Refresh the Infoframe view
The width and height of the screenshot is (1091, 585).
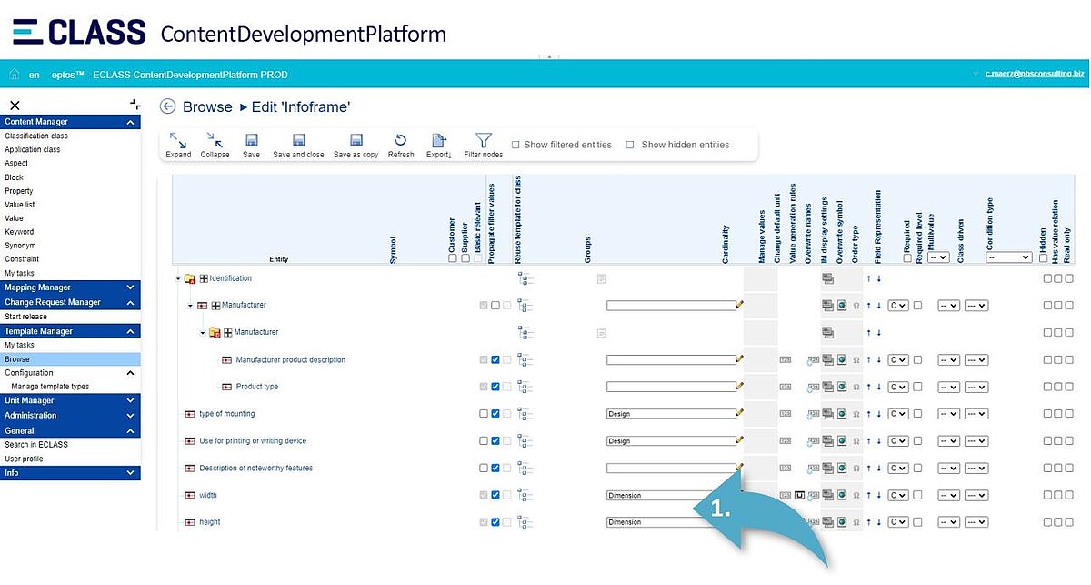tap(400, 141)
